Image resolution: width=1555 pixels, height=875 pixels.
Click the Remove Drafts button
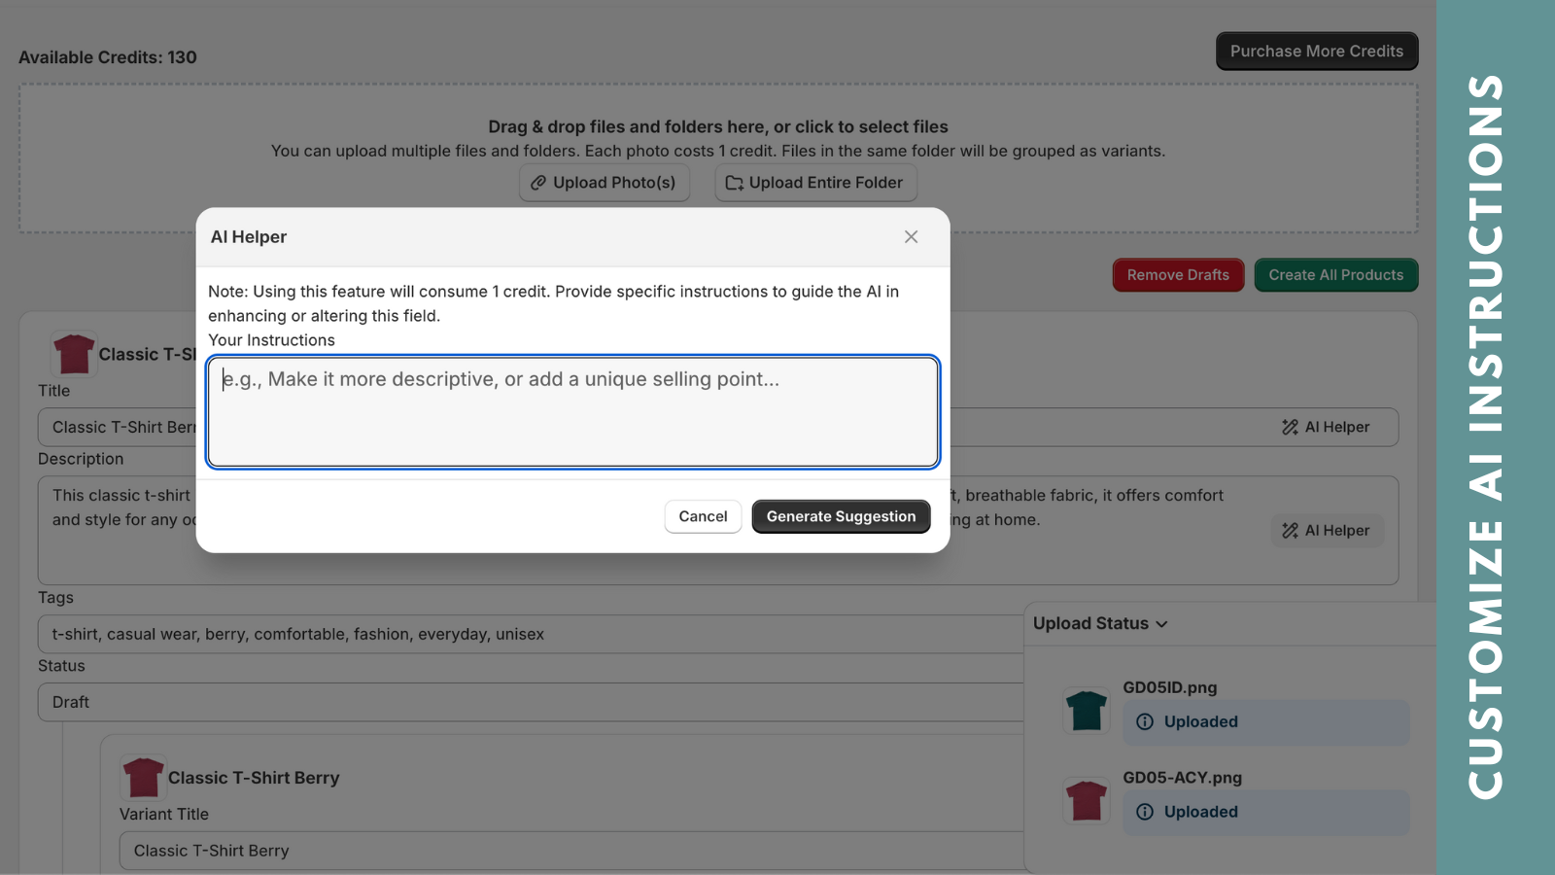tap(1178, 275)
